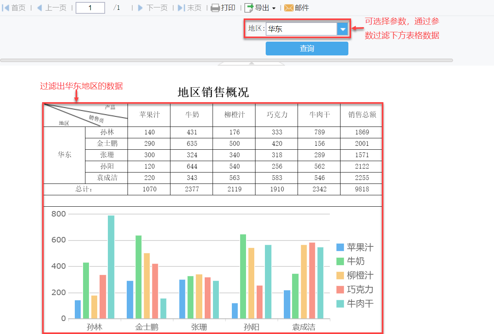Click the 牛肉干 column header
This screenshot has height=334, width=494.
pyautogui.click(x=319, y=115)
